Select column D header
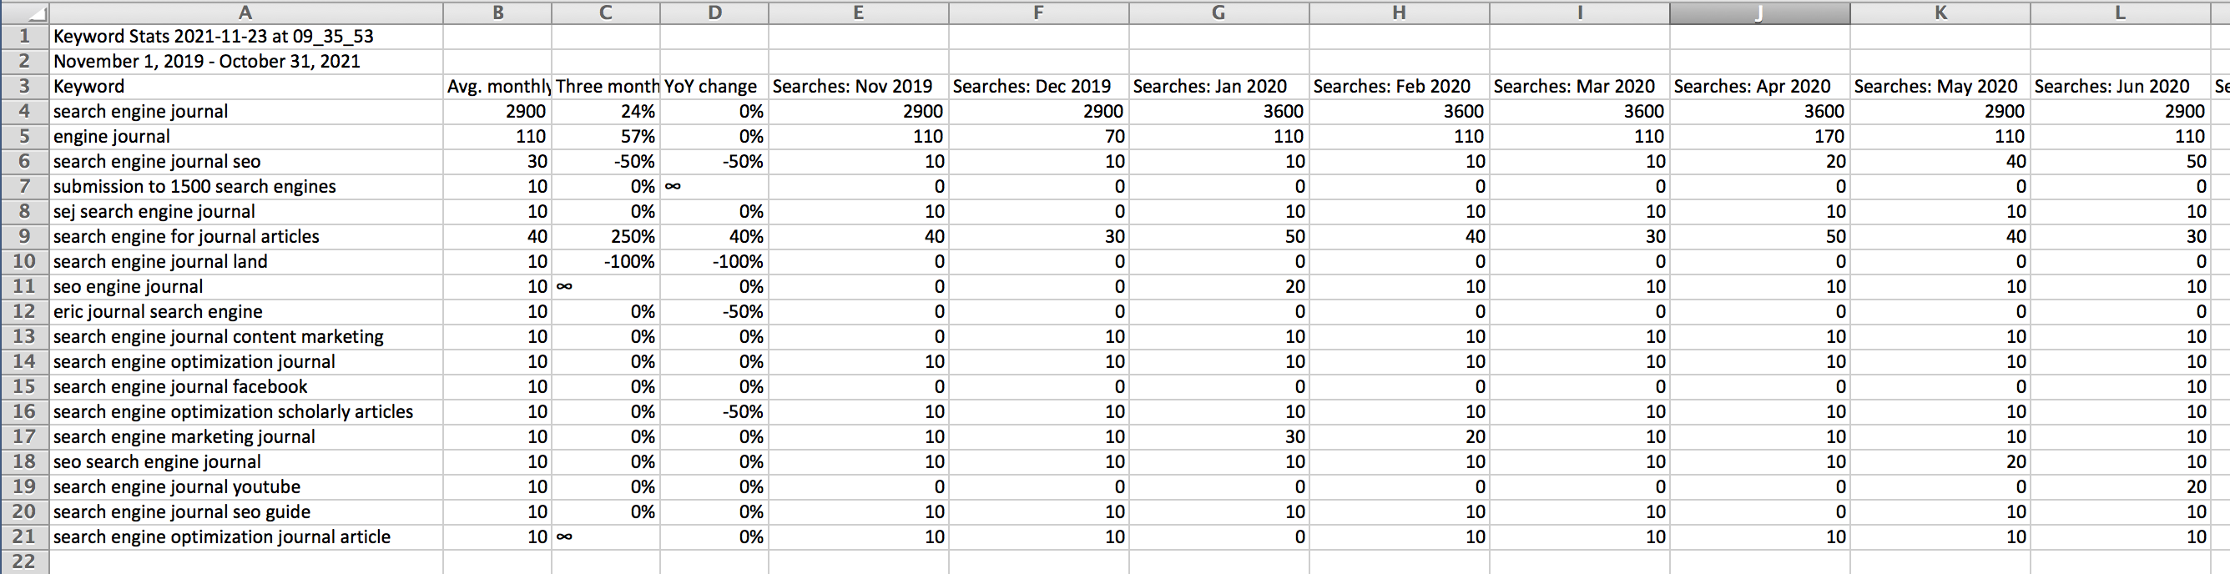 [714, 13]
